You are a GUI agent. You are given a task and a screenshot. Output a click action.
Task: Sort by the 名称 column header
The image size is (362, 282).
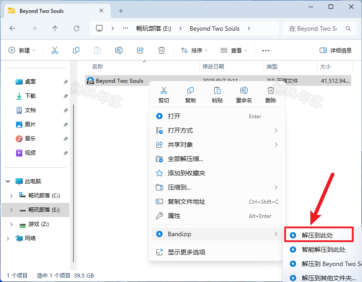(98, 67)
